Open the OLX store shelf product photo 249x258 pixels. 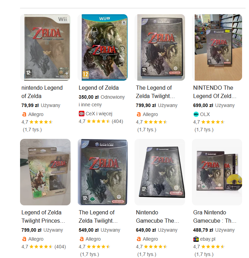click(x=217, y=47)
